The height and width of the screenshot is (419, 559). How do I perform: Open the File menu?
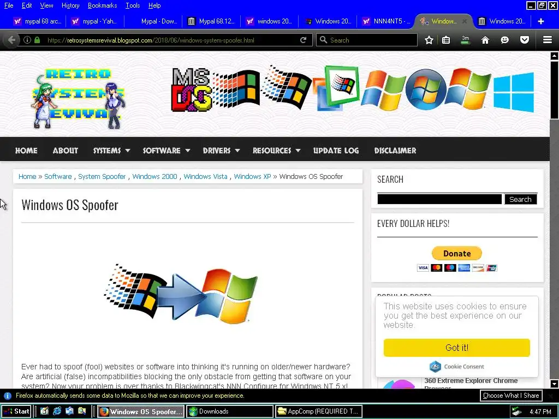pos(9,5)
